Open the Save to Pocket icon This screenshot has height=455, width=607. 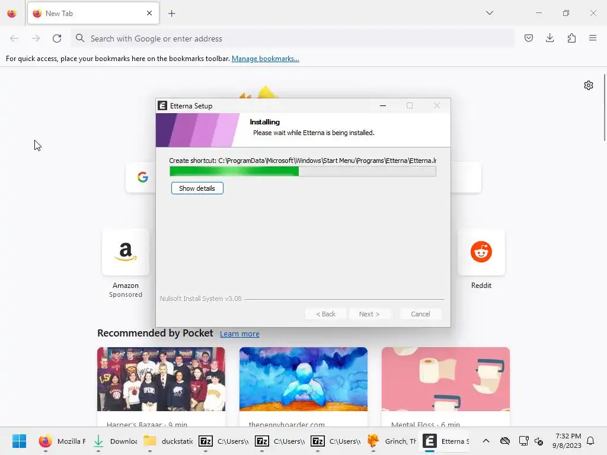point(528,38)
